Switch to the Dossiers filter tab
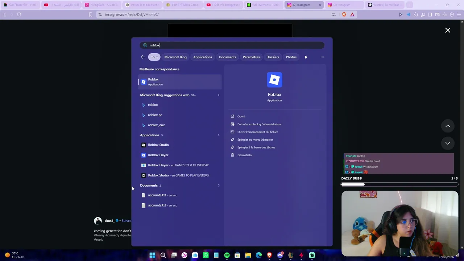 click(273, 57)
